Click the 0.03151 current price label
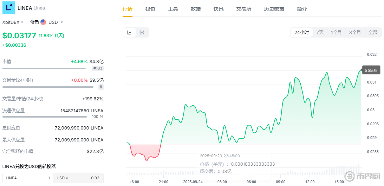The width and height of the screenshot is (384, 186). click(x=371, y=71)
